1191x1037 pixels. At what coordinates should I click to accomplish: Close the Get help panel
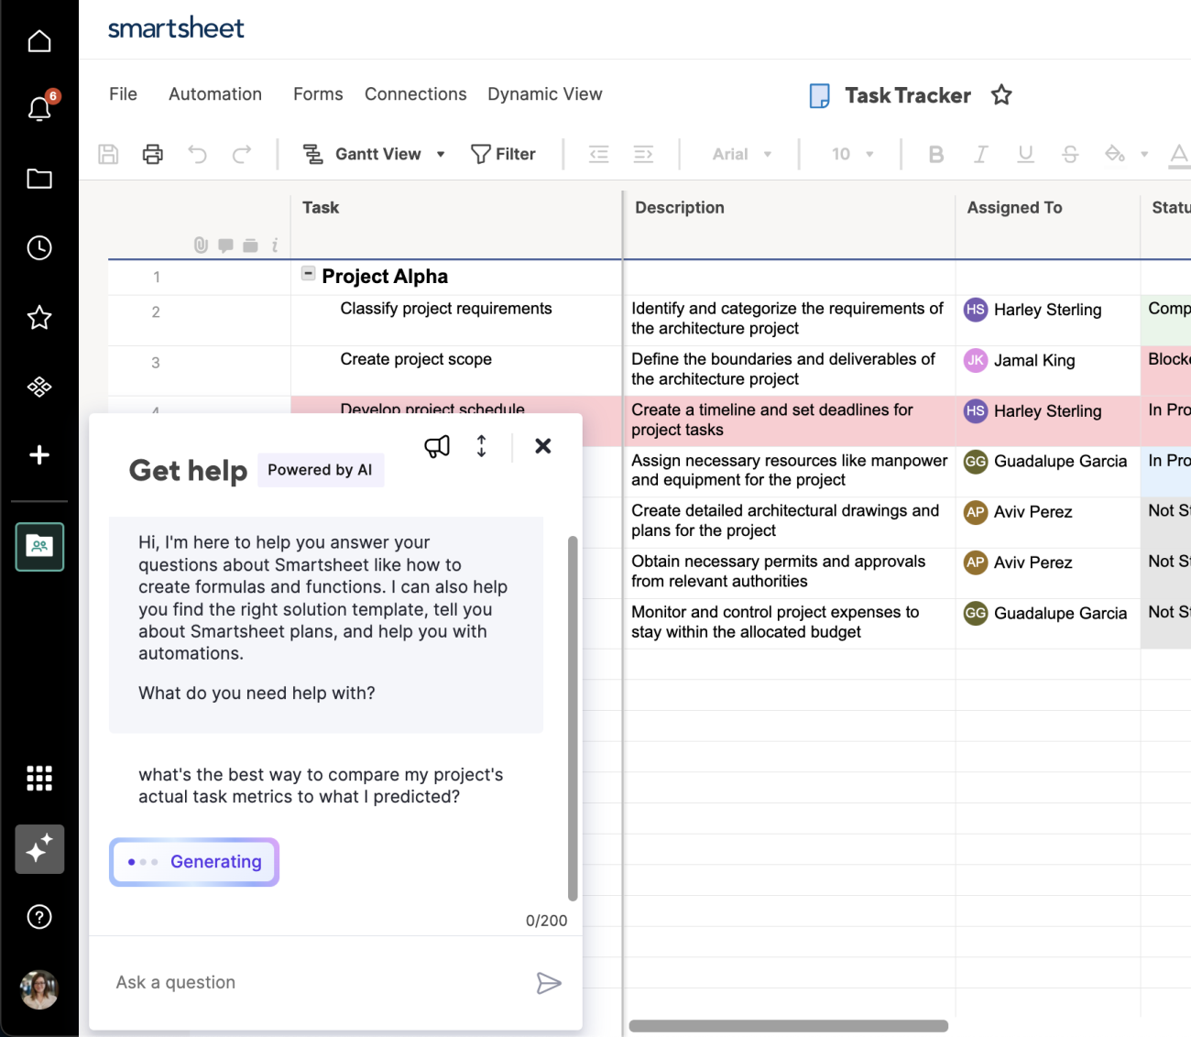click(x=542, y=446)
